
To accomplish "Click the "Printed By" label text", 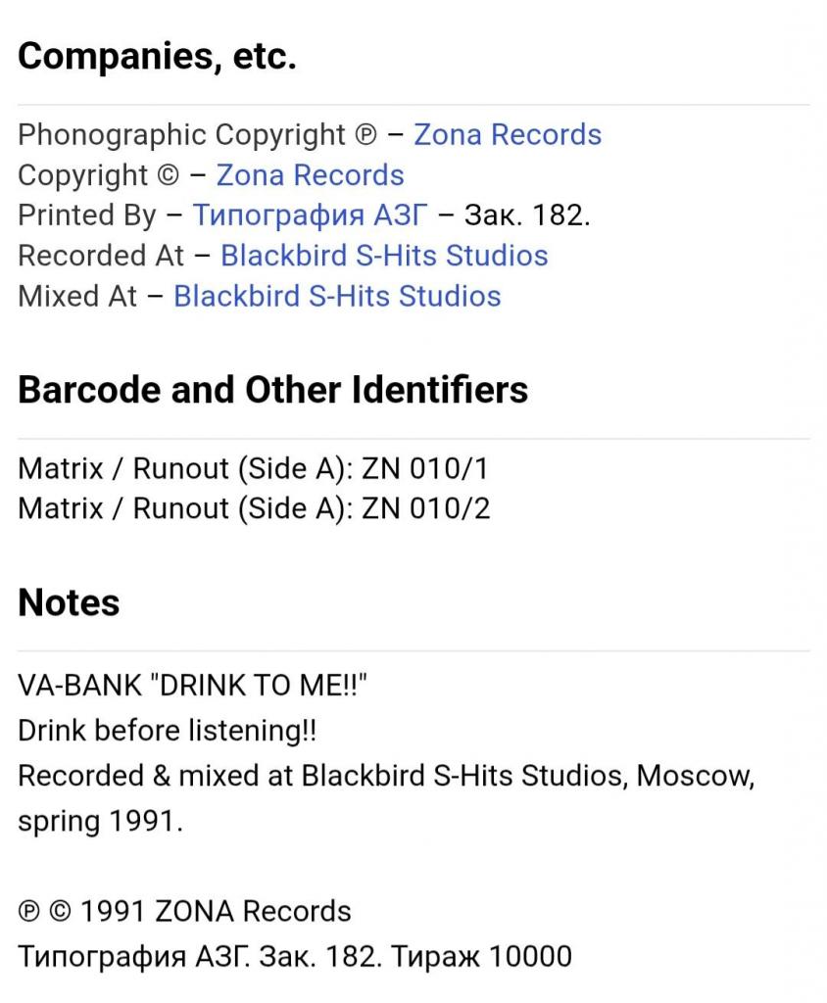I will pyautogui.click(x=86, y=215).
